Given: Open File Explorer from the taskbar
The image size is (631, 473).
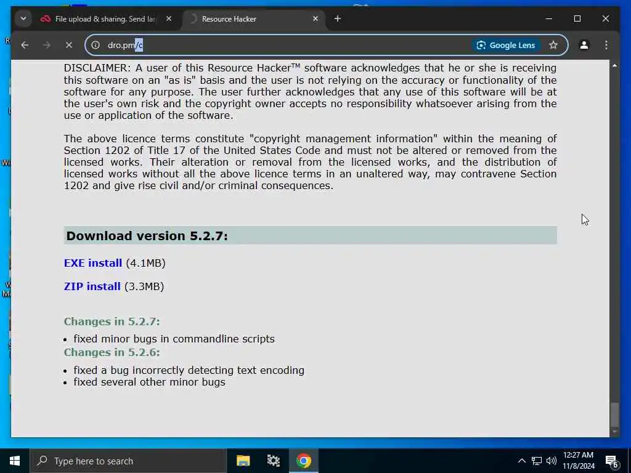Looking at the screenshot, I should 243,461.
